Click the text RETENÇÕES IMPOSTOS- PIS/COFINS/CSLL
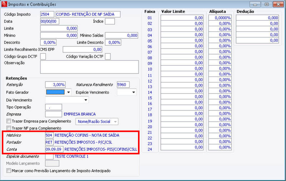The height and width of the screenshot is (181, 286). [101, 149]
